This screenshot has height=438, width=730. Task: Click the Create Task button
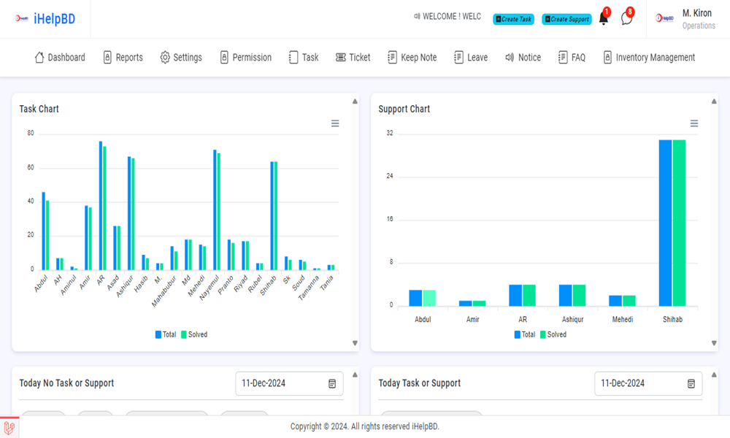pyautogui.click(x=513, y=18)
